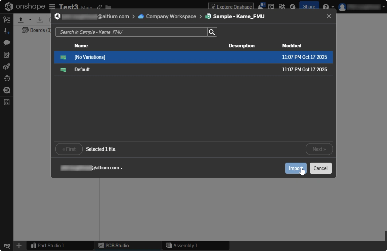Open the hamburger main menu

click(52, 7)
